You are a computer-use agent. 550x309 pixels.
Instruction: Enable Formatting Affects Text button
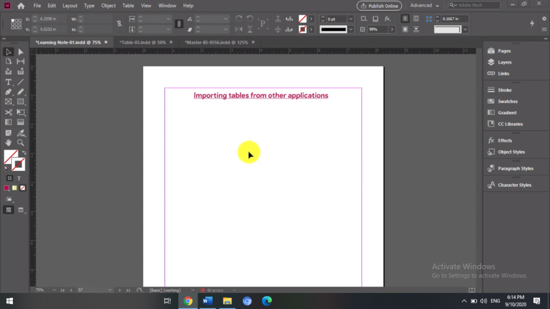click(x=19, y=178)
